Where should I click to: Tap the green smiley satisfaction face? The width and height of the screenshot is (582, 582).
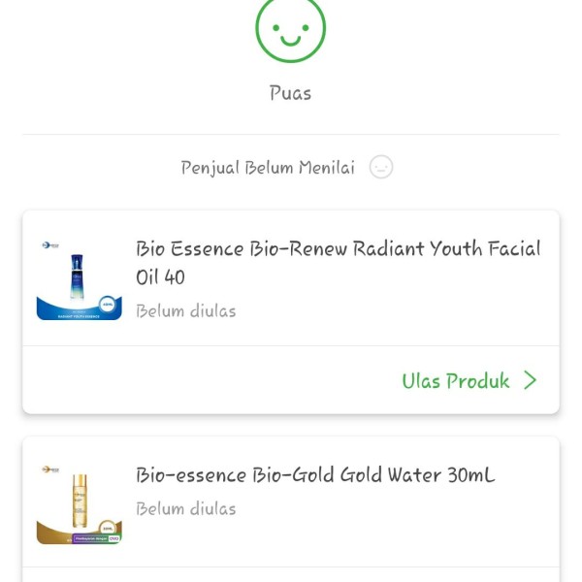point(290,28)
